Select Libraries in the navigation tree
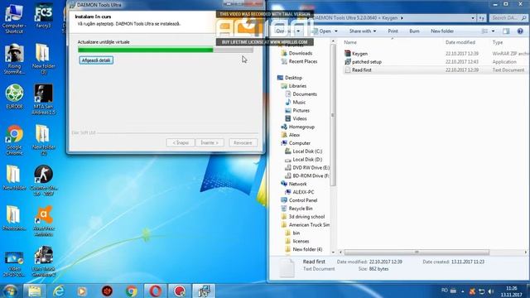Screen dimensions: 530x298 tap(297, 86)
